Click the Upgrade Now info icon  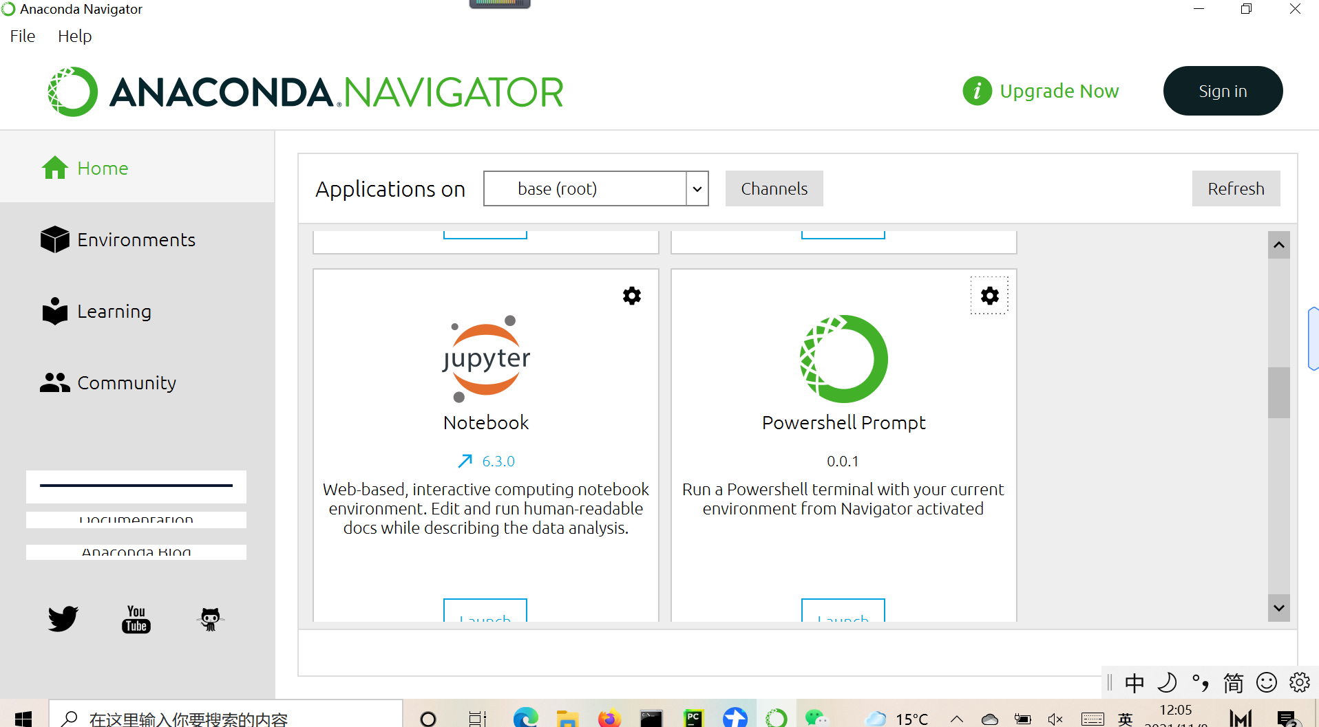978,91
